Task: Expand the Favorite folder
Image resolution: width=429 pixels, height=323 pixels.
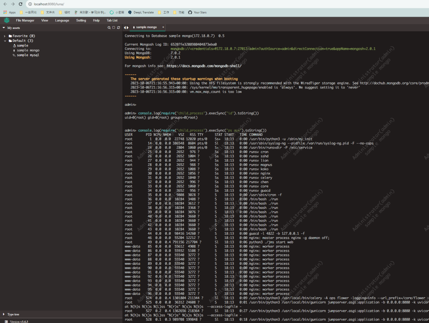Action: coord(5,36)
